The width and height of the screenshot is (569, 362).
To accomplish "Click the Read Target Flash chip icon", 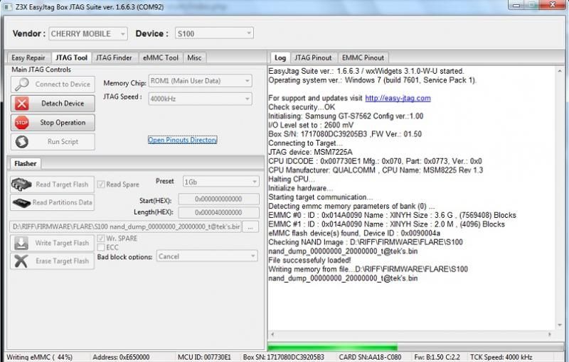I will (22, 185).
